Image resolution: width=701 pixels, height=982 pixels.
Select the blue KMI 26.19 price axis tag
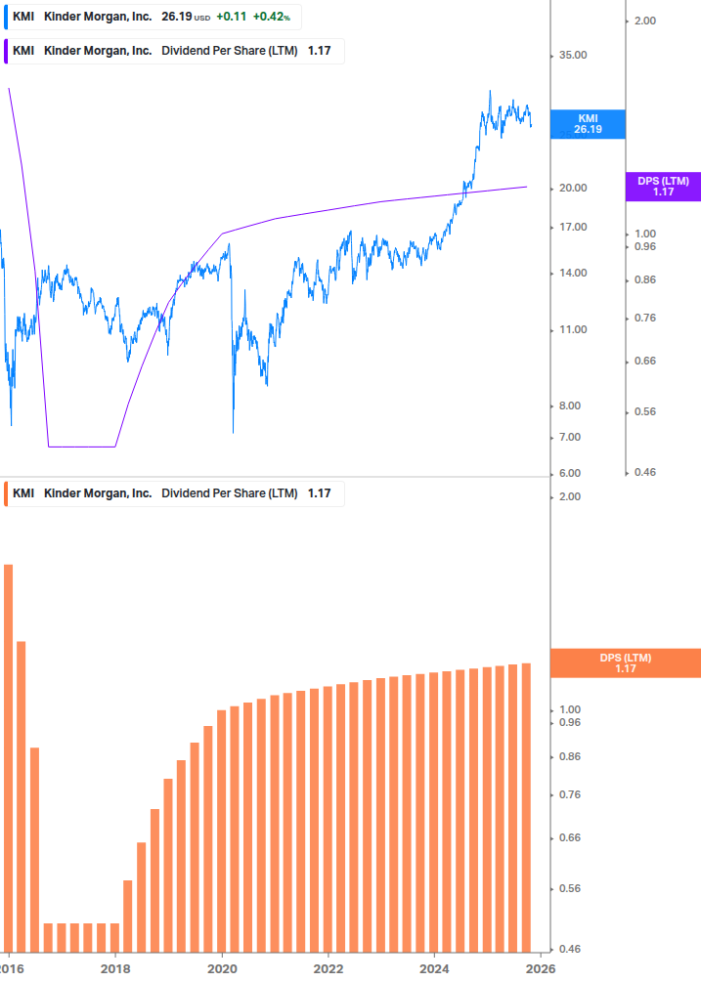pyautogui.click(x=588, y=124)
